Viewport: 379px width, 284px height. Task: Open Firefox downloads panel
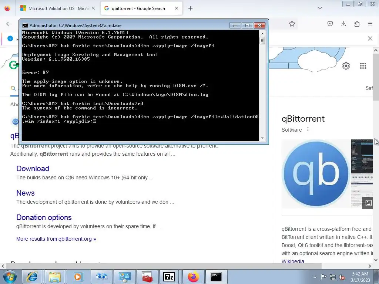click(343, 24)
